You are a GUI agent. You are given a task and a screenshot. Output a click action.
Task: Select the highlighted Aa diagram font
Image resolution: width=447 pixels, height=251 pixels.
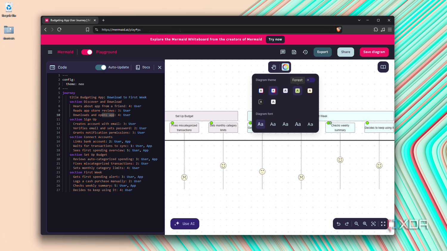260,124
